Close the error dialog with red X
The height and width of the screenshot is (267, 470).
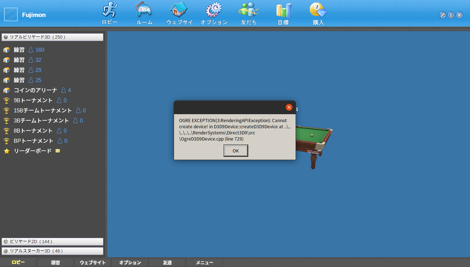[289, 107]
